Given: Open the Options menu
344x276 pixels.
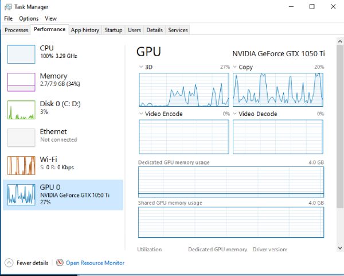Looking at the screenshot, I should pyautogui.click(x=29, y=18).
